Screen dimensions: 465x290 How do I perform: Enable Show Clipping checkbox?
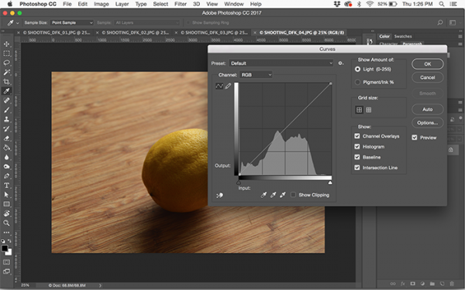[293, 195]
